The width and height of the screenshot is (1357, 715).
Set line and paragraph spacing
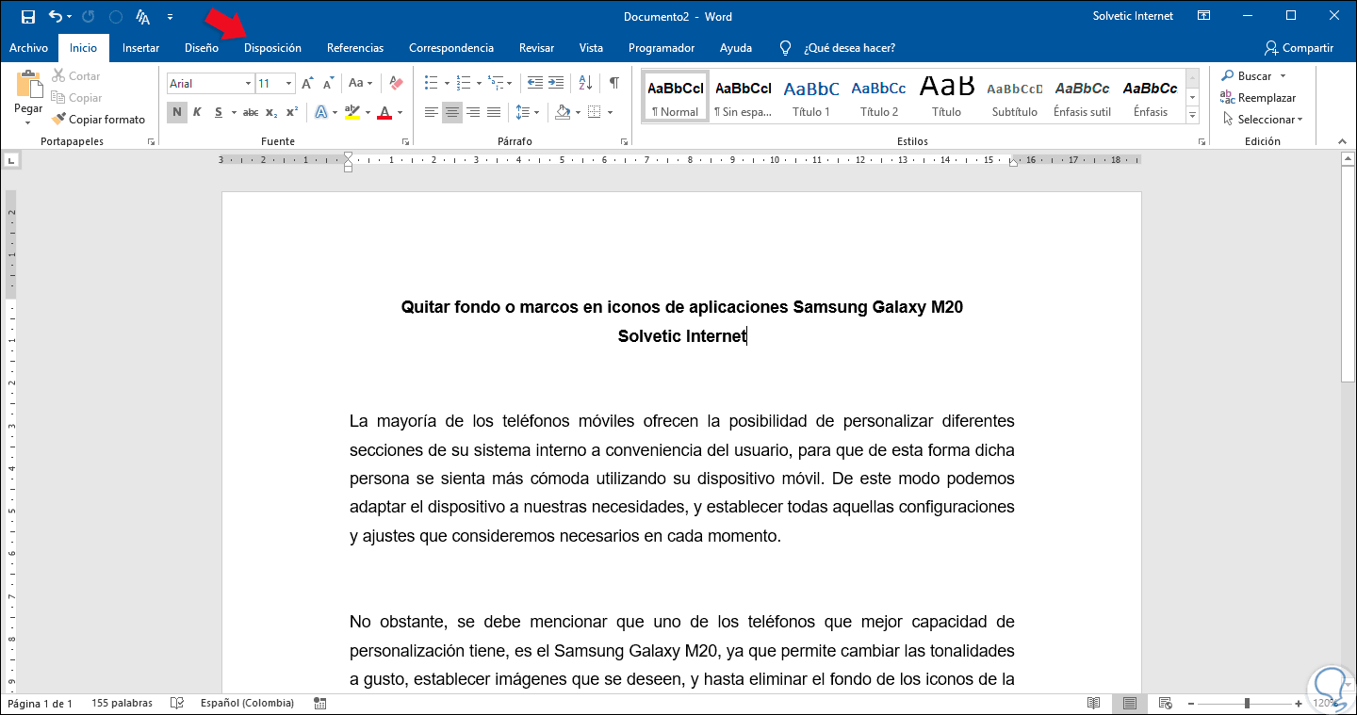tap(523, 113)
